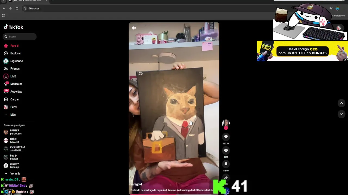
Task: Save video with bookmark icon
Action: coord(226,164)
